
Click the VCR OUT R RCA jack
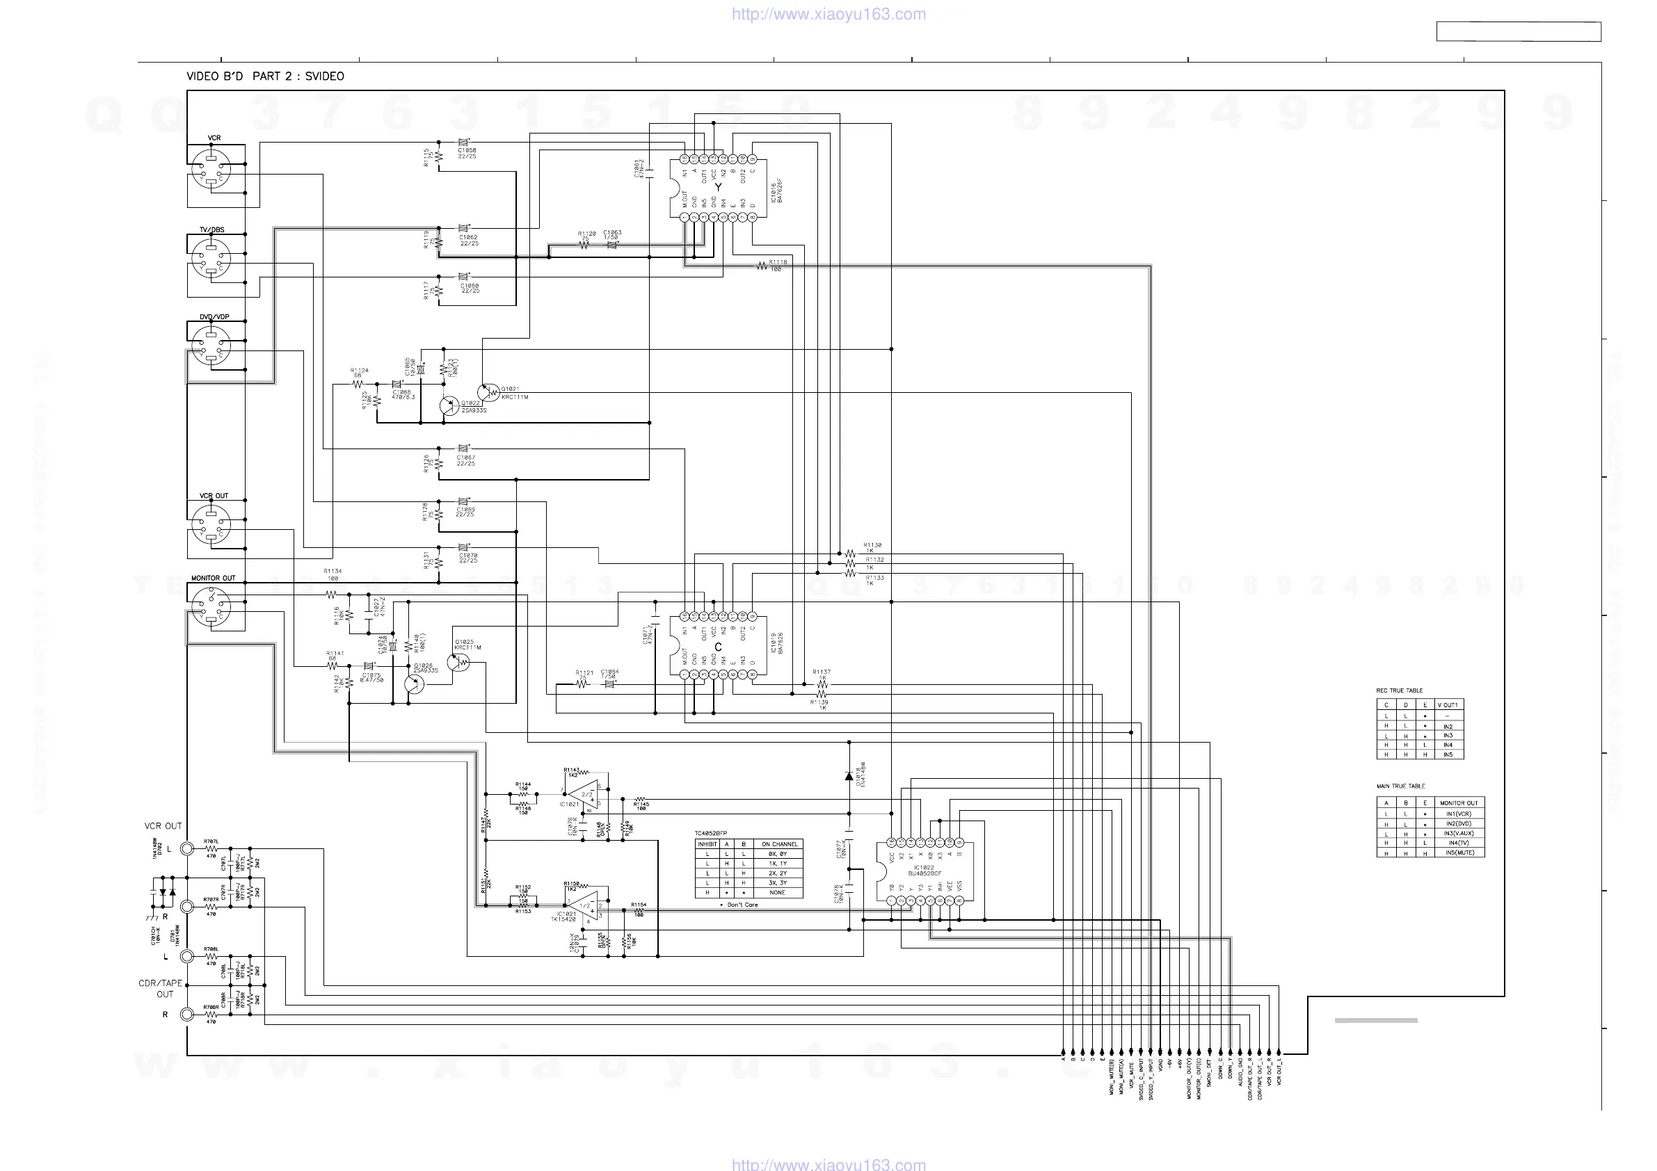(x=187, y=906)
